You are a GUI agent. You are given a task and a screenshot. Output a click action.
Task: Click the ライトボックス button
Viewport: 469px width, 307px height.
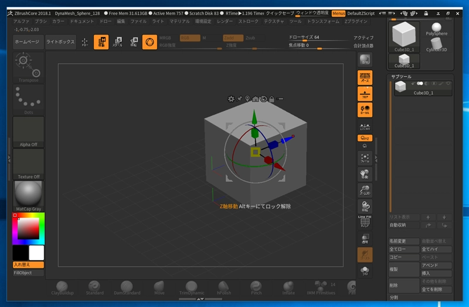pyautogui.click(x=60, y=42)
